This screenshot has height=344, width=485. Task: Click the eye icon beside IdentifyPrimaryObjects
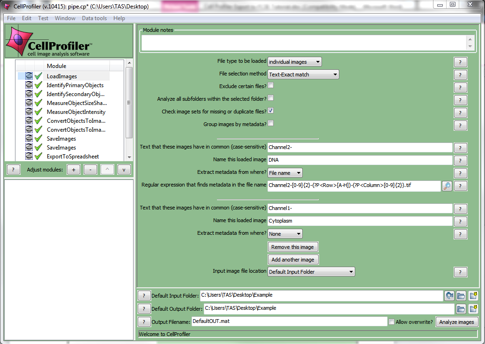pyautogui.click(x=29, y=85)
